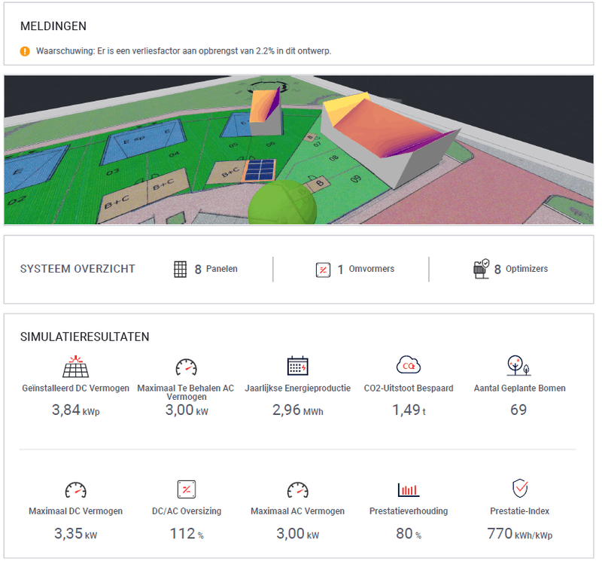The image size is (602, 576).
Task: Click the solar panel array in the 3D view
Action: click(260, 170)
